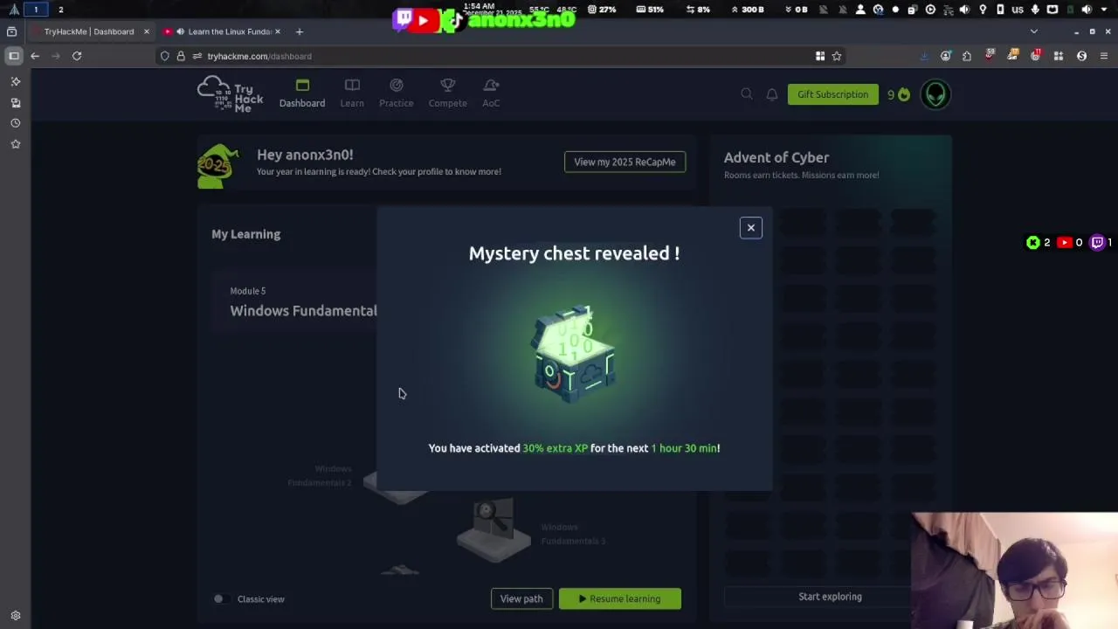Open the browser hamburger menu

1104,56
